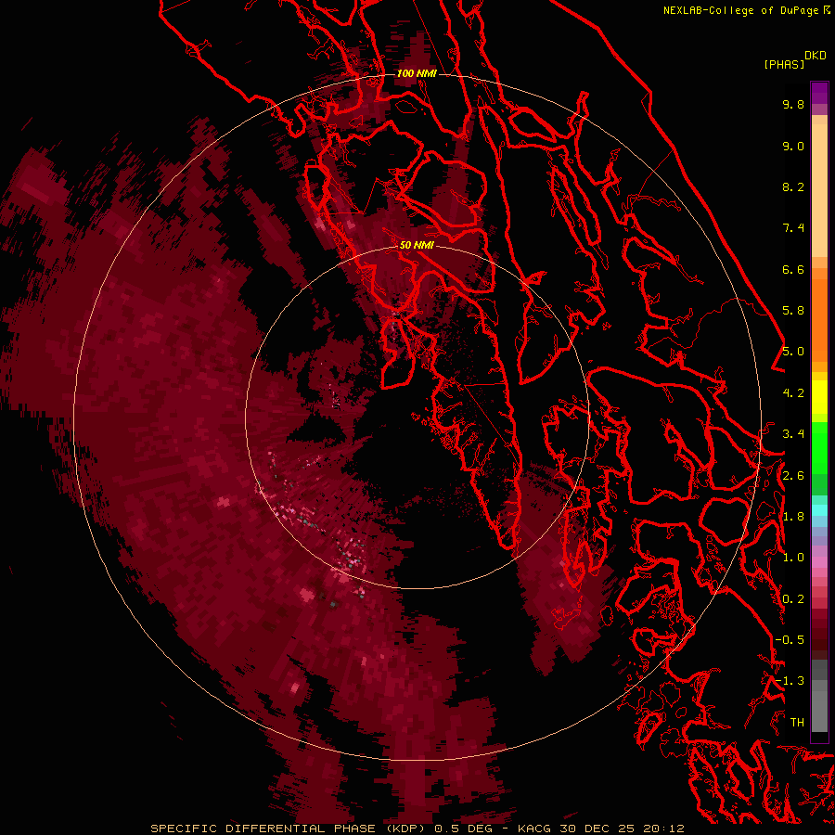Click the 6.6 value on the color scale
This screenshot has height=835, width=835.
point(793,269)
